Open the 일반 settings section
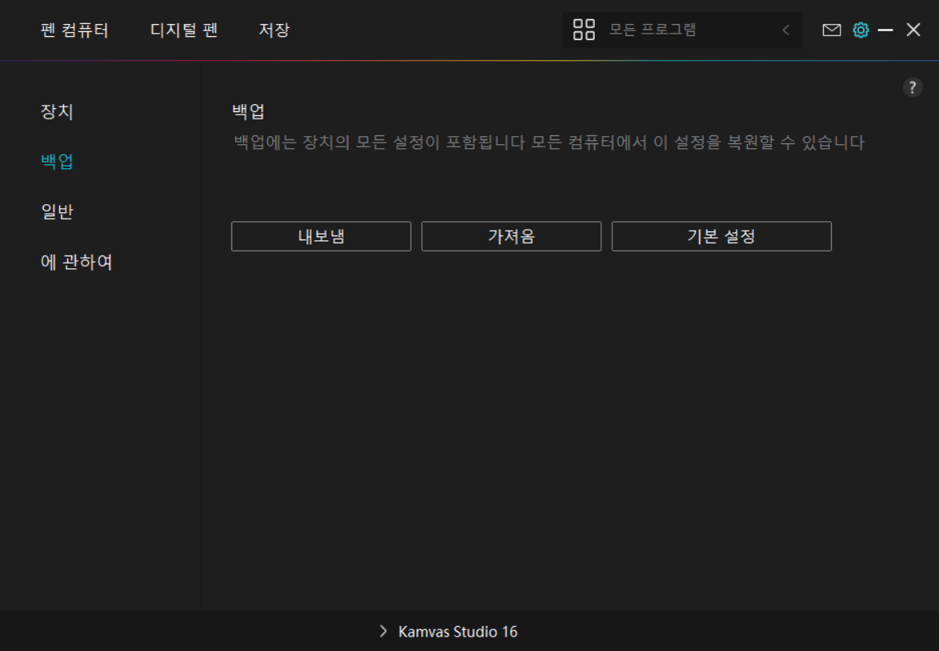This screenshot has height=651, width=939. pos(57,212)
